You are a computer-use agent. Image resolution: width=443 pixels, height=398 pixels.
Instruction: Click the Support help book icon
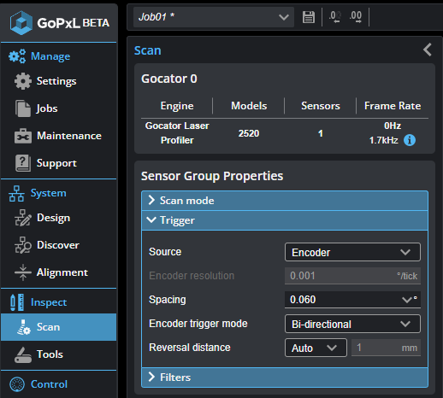coord(23,163)
